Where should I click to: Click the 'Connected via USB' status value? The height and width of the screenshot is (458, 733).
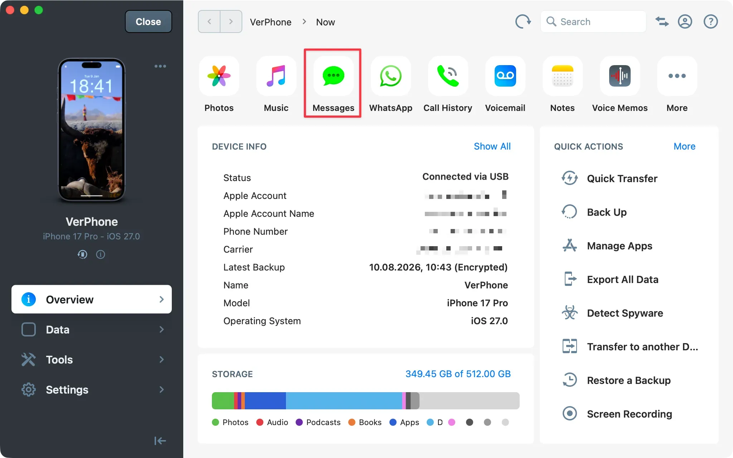pyautogui.click(x=465, y=177)
